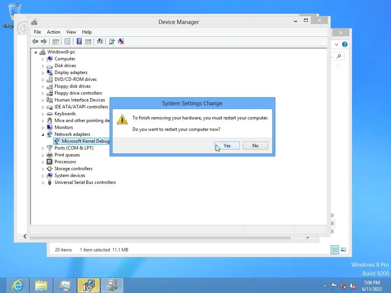Open the Help menu
The image size is (391, 293).
coord(87,32)
